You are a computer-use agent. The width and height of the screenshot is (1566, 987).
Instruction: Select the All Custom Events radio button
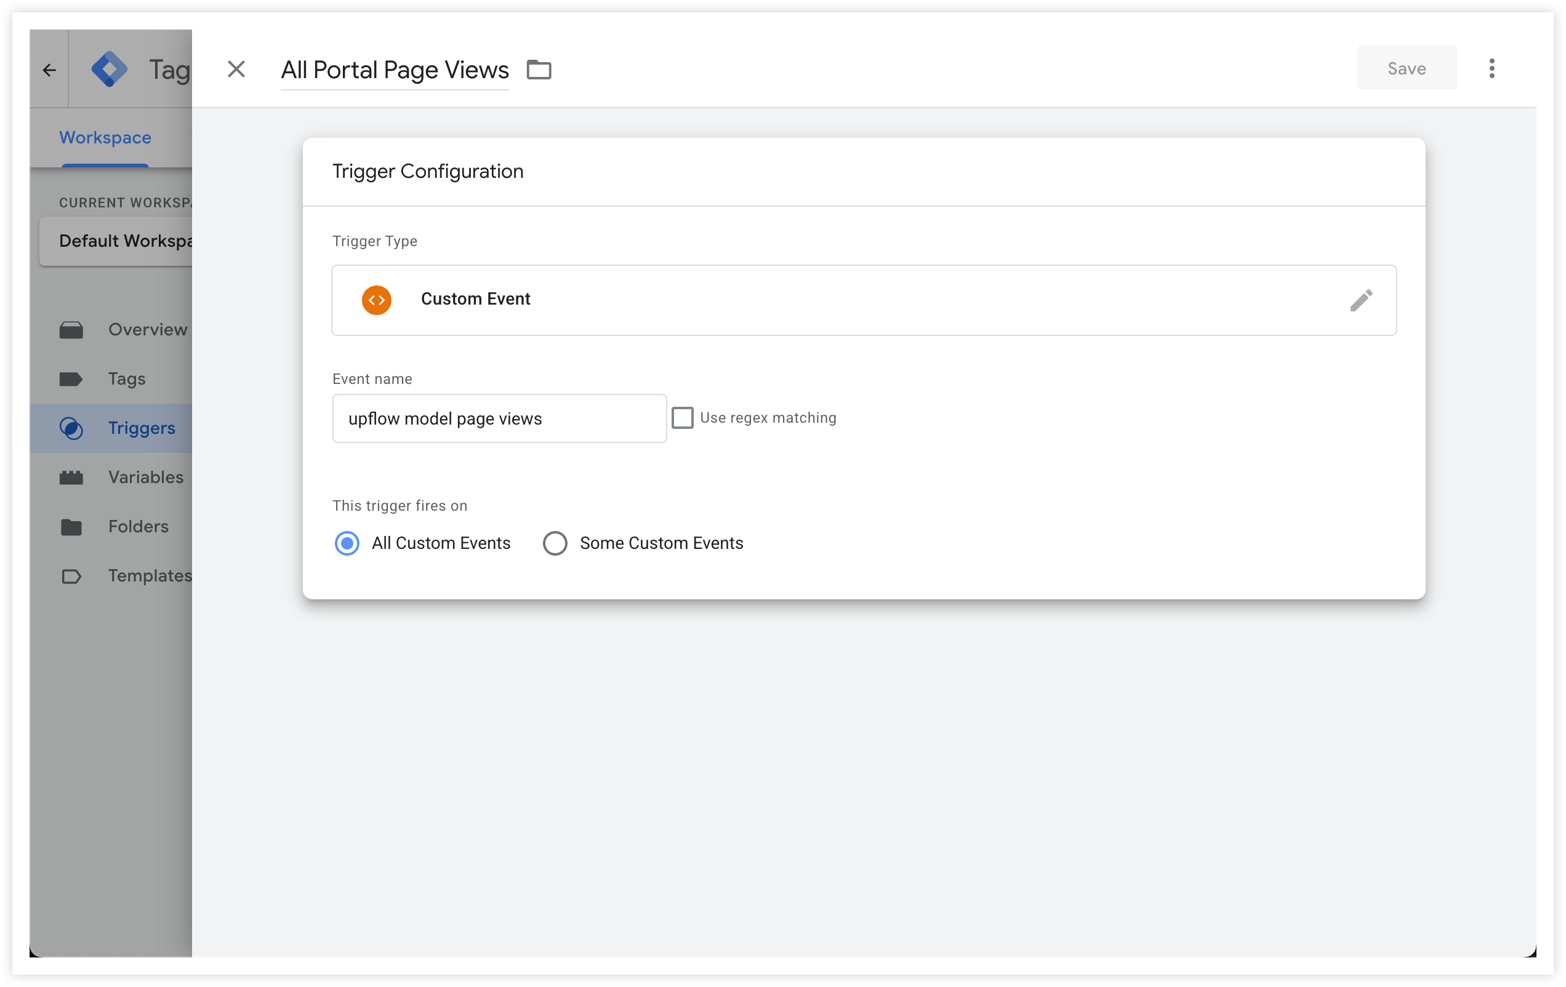pos(347,543)
